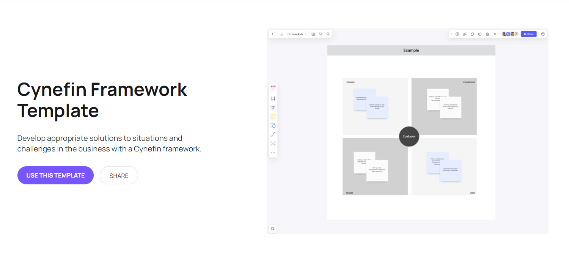Open the help question mark icon

[x=543, y=34]
